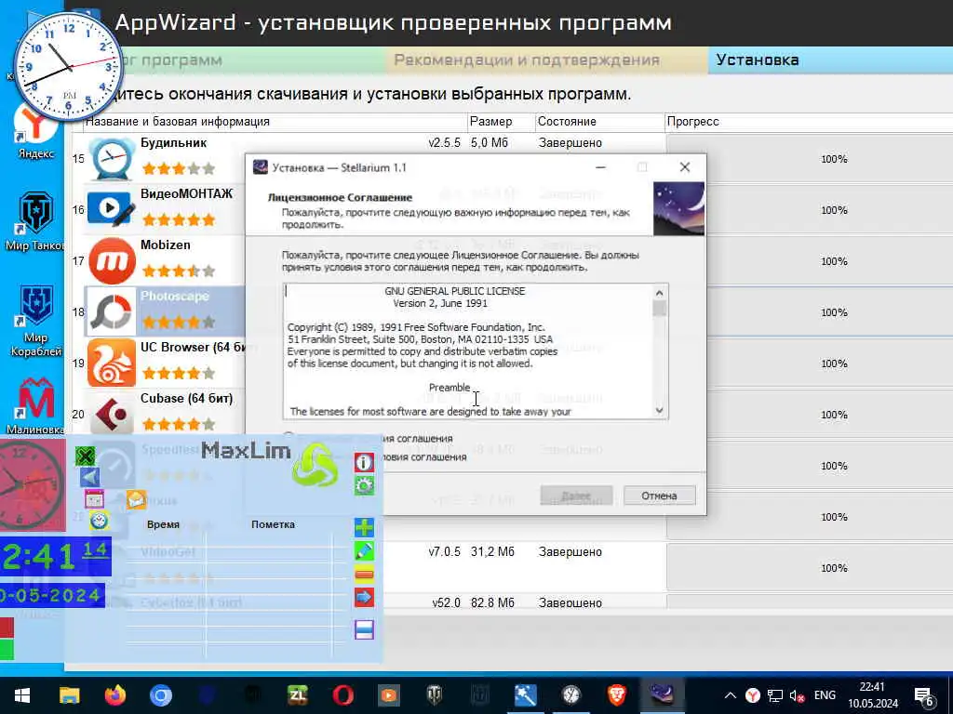953x714 pixels.
Task: Select the Установка tab
Action: click(830, 60)
